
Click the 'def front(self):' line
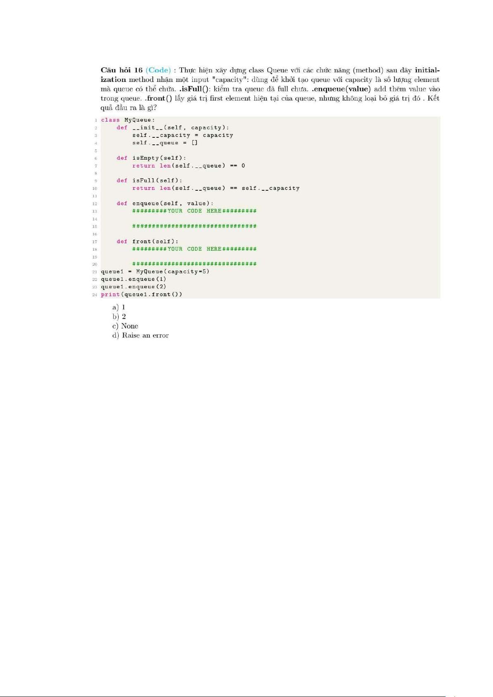coord(148,242)
